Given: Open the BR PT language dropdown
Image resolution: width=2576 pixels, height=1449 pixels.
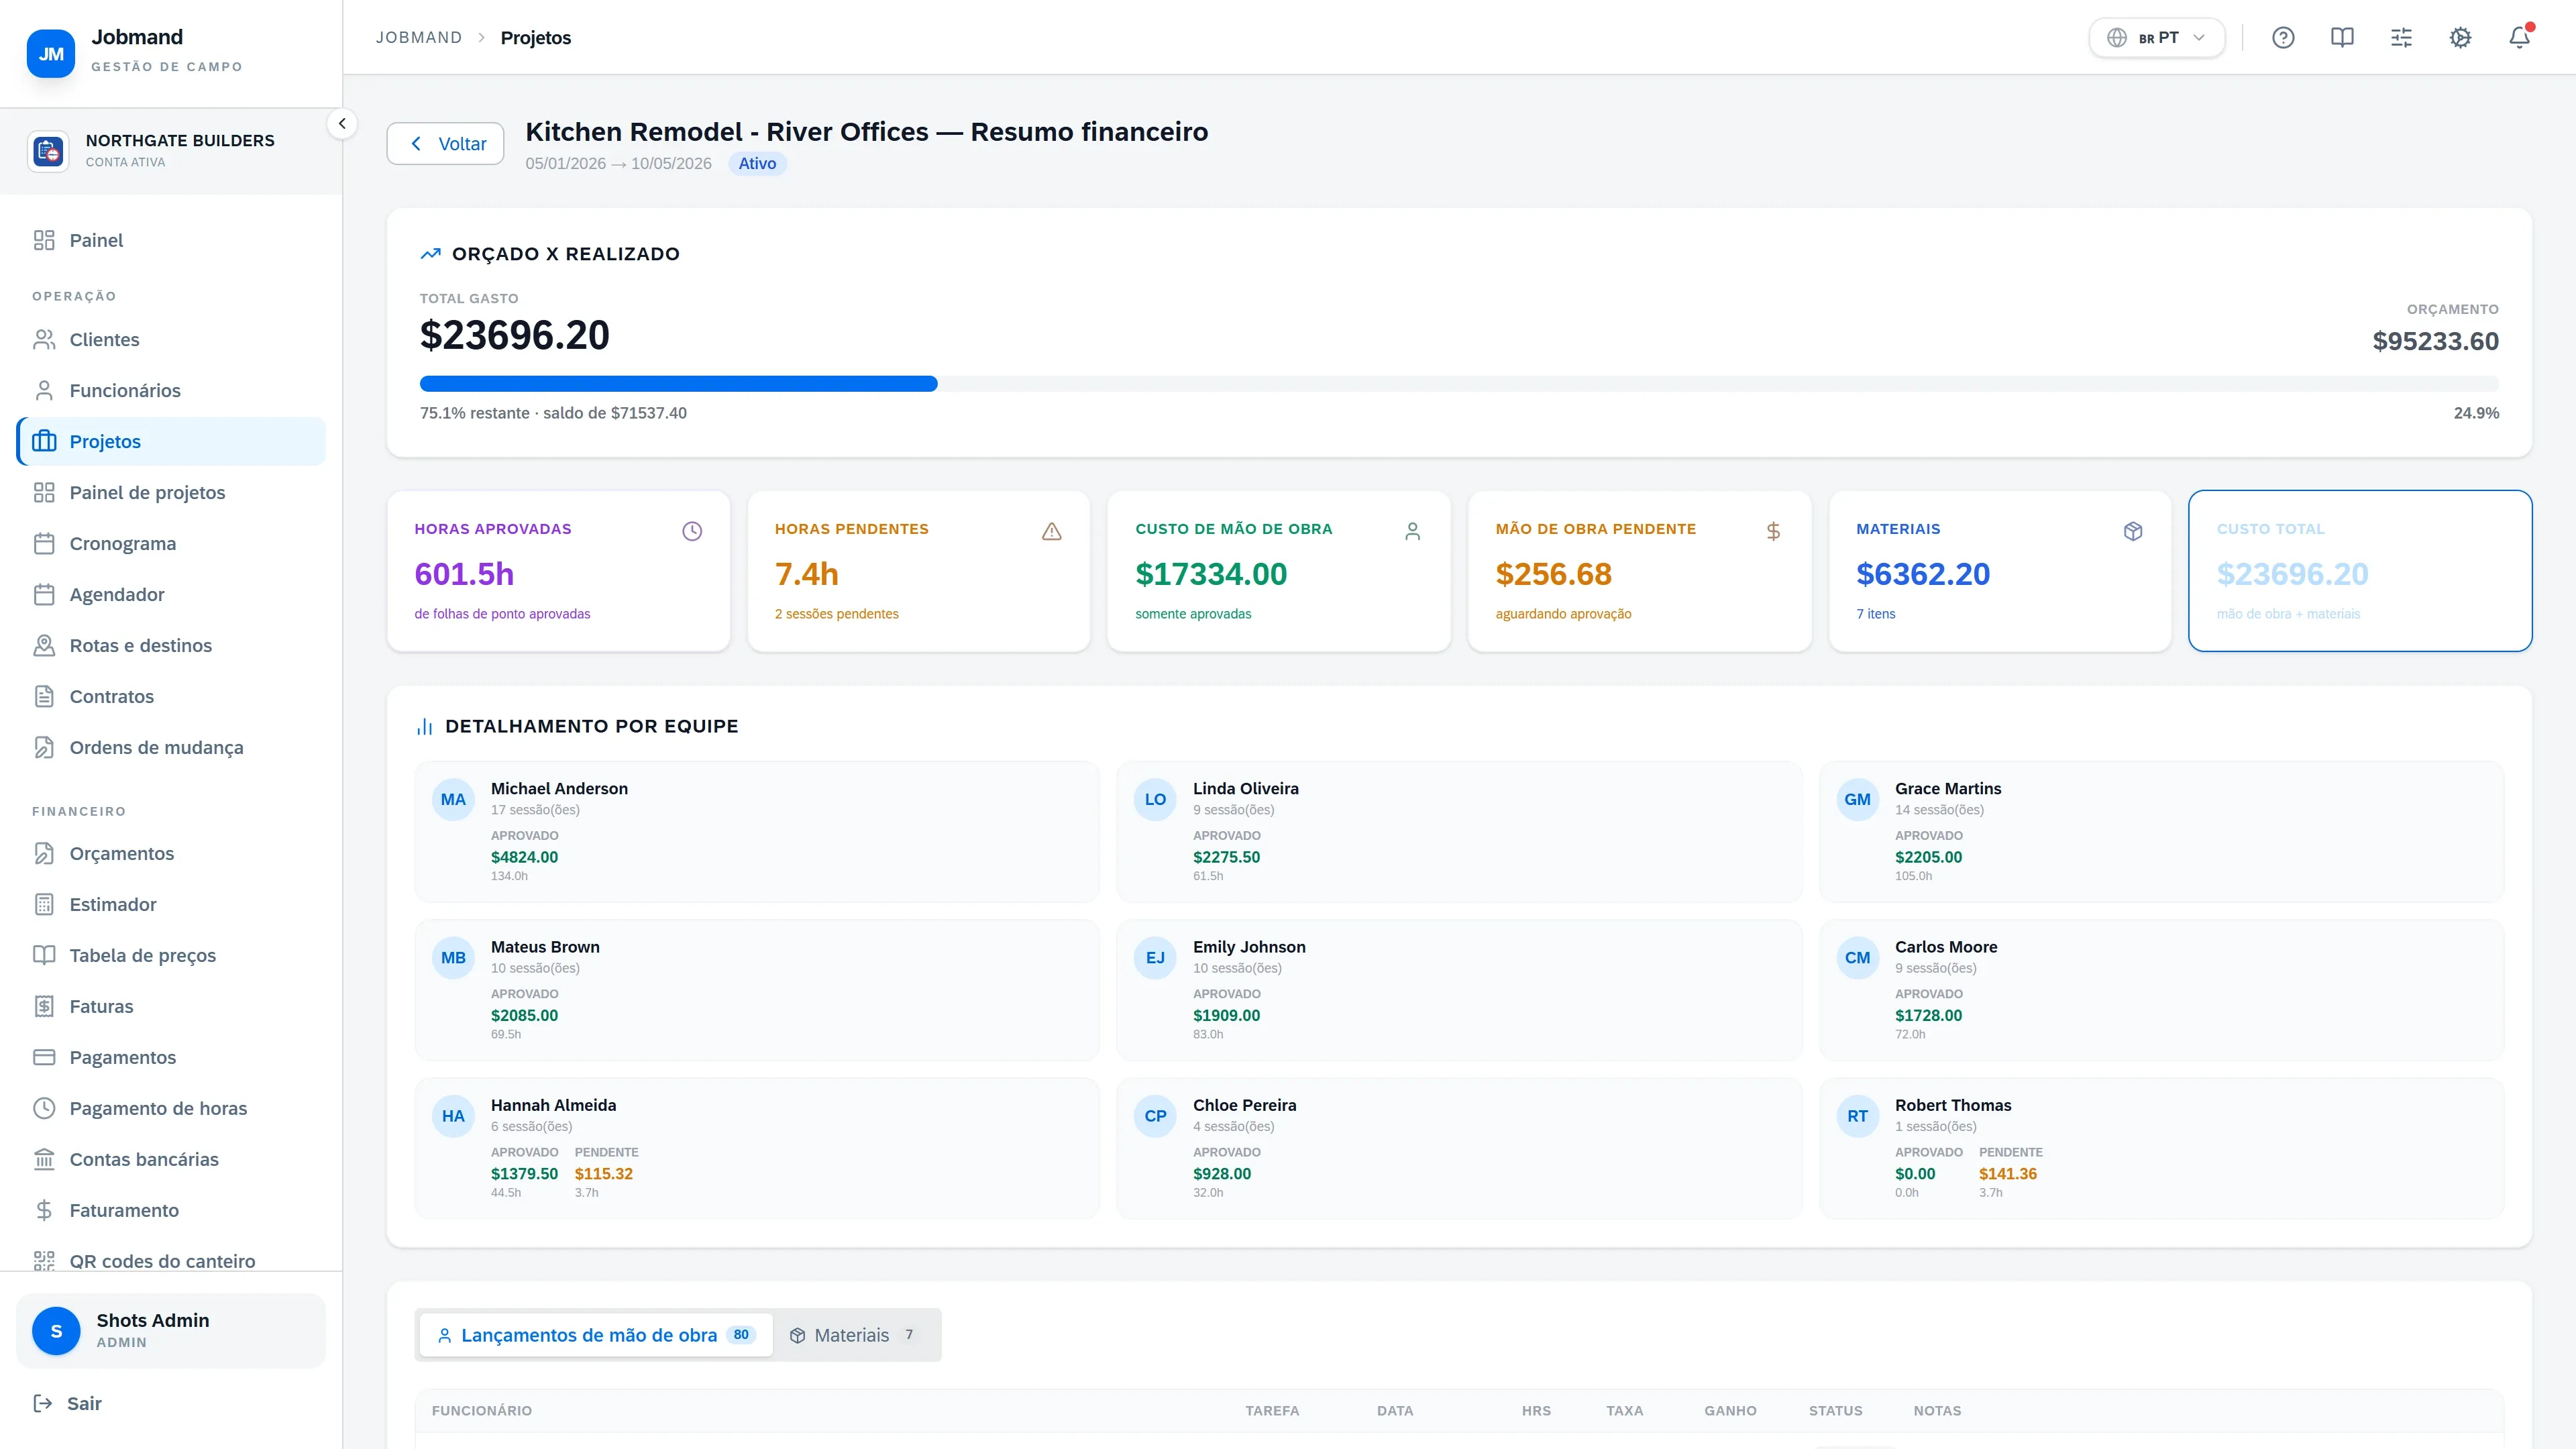Looking at the screenshot, I should pos(2156,38).
